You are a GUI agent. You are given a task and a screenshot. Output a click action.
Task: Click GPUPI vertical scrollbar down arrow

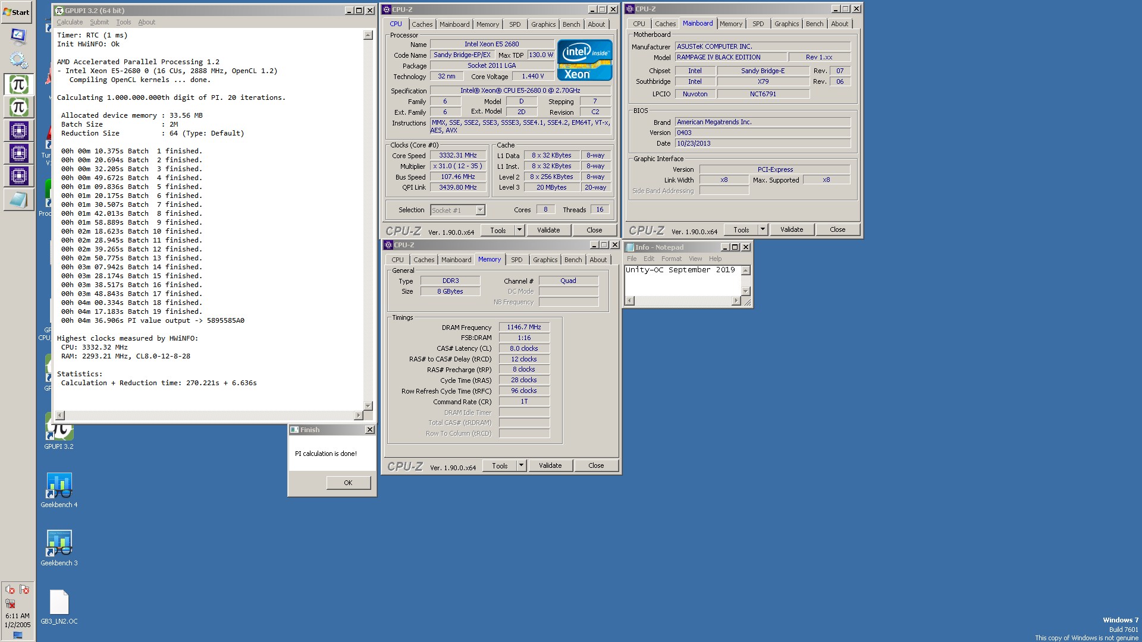368,406
